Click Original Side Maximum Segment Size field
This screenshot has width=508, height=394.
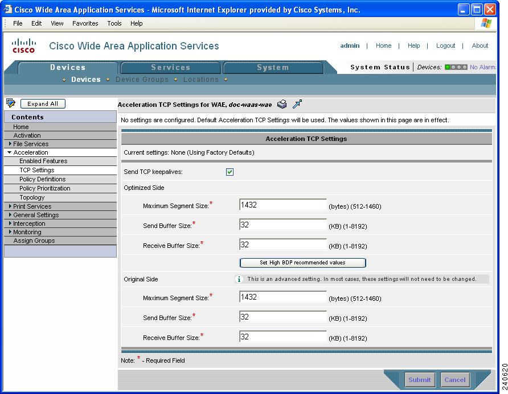click(x=283, y=297)
